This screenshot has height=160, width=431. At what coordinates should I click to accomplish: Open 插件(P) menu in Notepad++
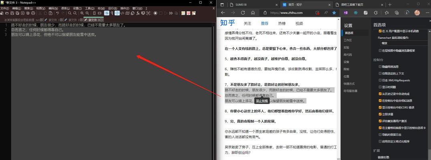pyautogui.click(x=125, y=8)
